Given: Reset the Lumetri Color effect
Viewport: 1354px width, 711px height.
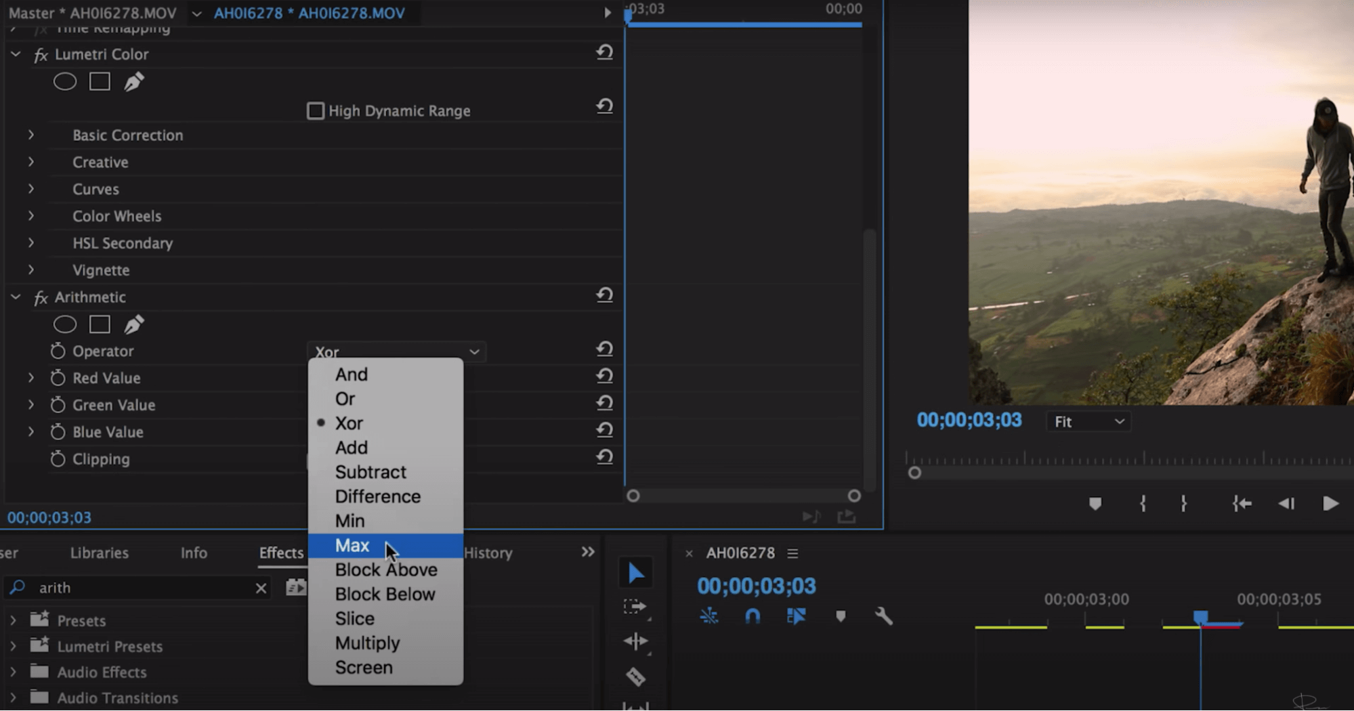Looking at the screenshot, I should pos(604,53).
